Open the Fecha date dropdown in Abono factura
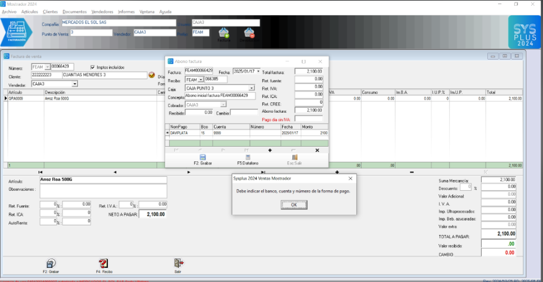543x282 pixels. tap(258, 71)
